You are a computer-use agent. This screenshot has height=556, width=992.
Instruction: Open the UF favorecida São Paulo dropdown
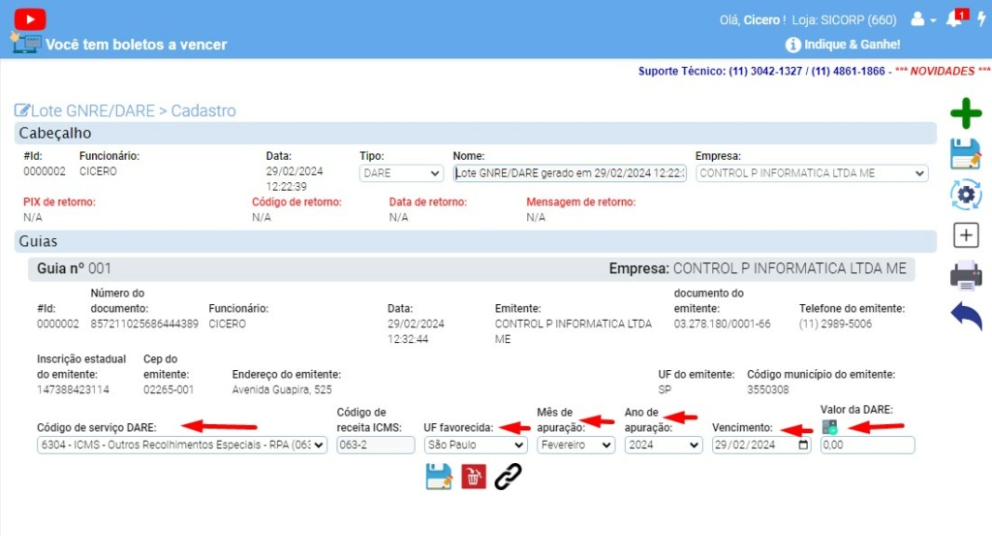coord(476,446)
